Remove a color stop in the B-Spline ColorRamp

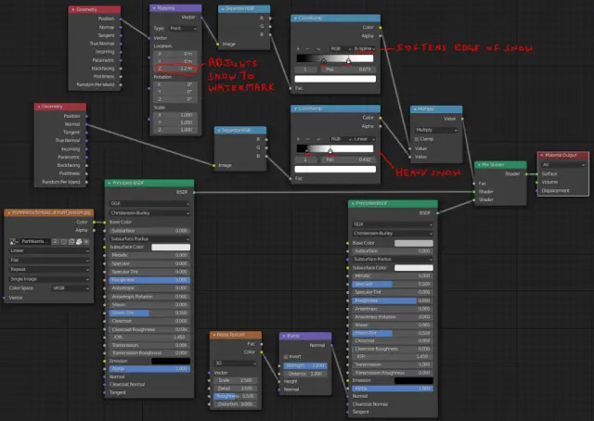coord(307,49)
